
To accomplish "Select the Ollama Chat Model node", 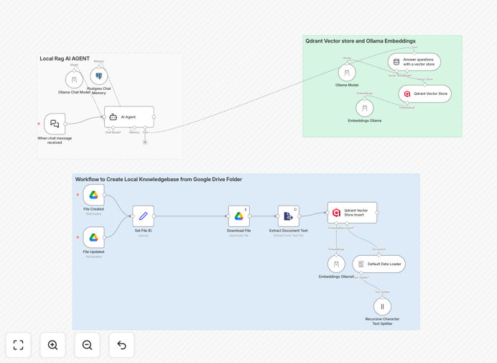I will click(74, 79).
